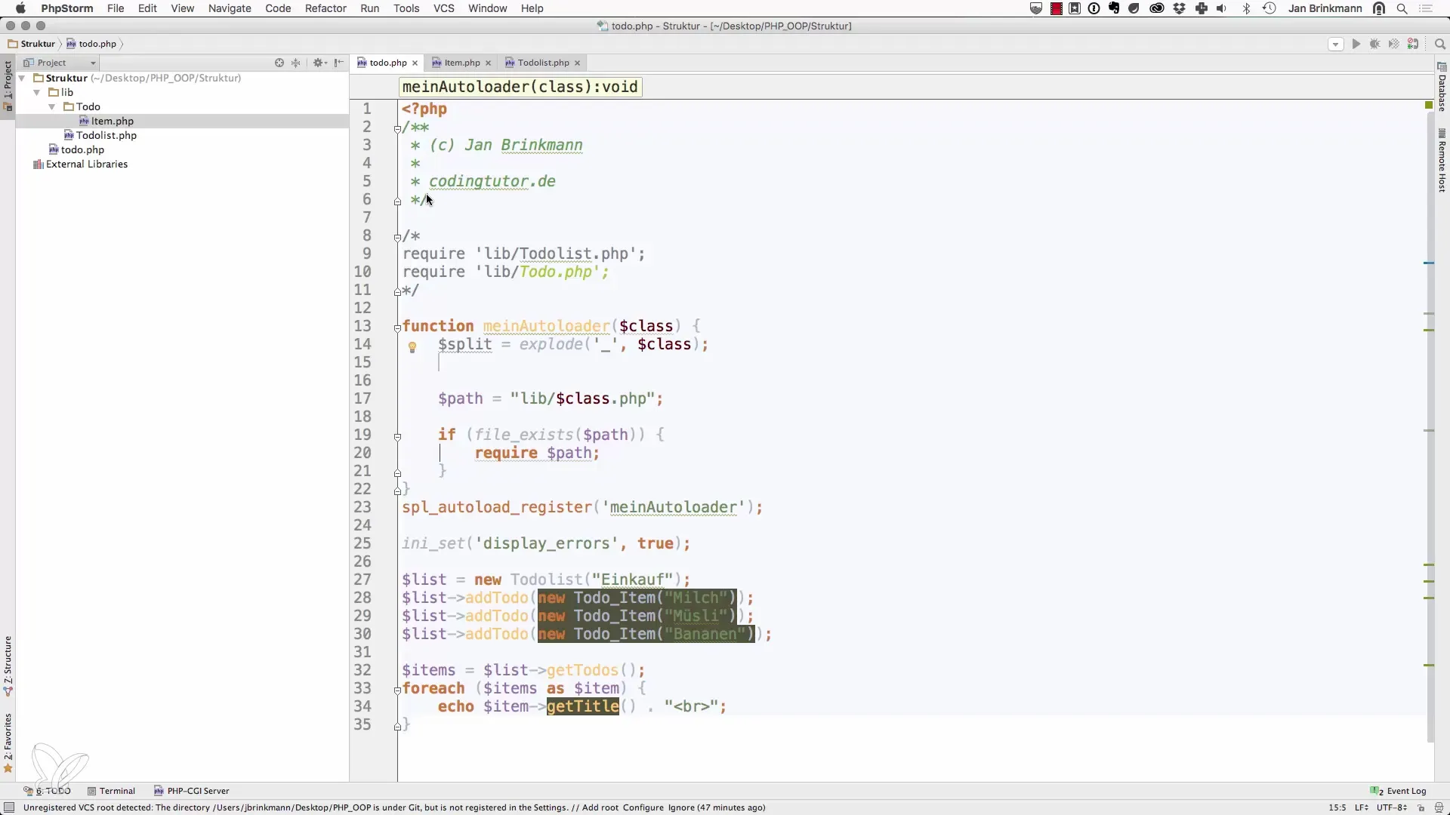Click Ignore link in status bar

click(680, 807)
